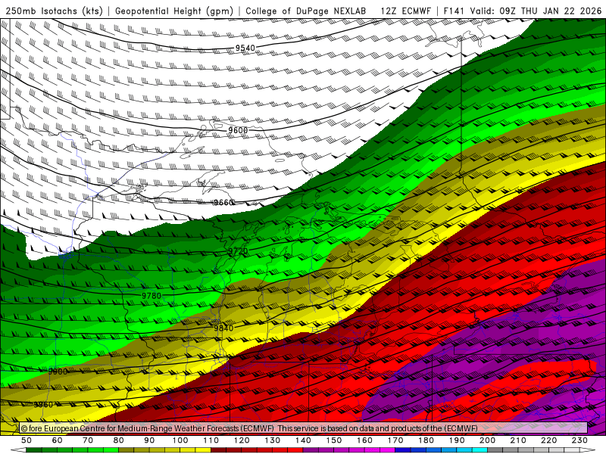Click the 'College of DuPage NEXLAB' label
606x454 pixels.
click(305, 11)
